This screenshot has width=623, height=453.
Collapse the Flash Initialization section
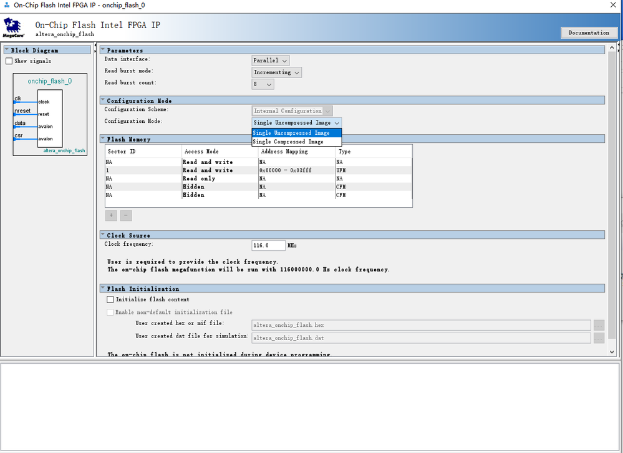click(x=103, y=288)
